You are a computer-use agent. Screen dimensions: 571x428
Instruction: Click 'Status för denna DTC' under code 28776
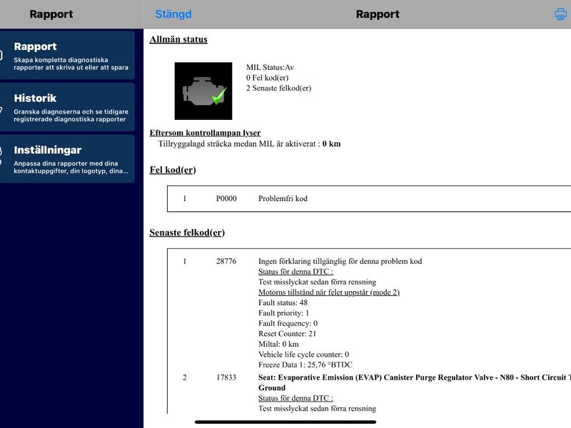pos(295,272)
